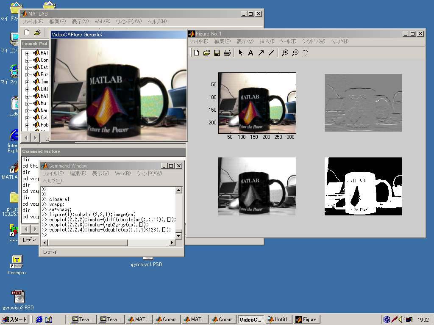Click Command Window vertical scrollbar down arrow
434x325 pixels.
[x=179, y=236]
